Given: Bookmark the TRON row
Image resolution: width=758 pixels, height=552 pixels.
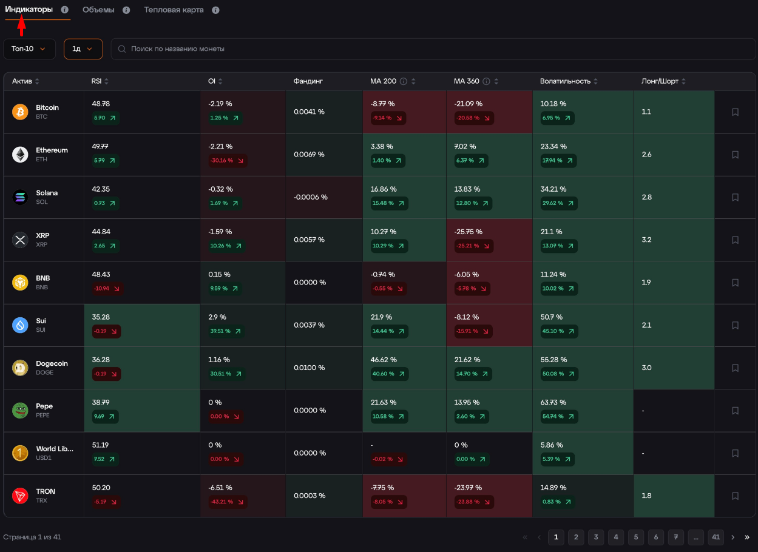Looking at the screenshot, I should (736, 496).
